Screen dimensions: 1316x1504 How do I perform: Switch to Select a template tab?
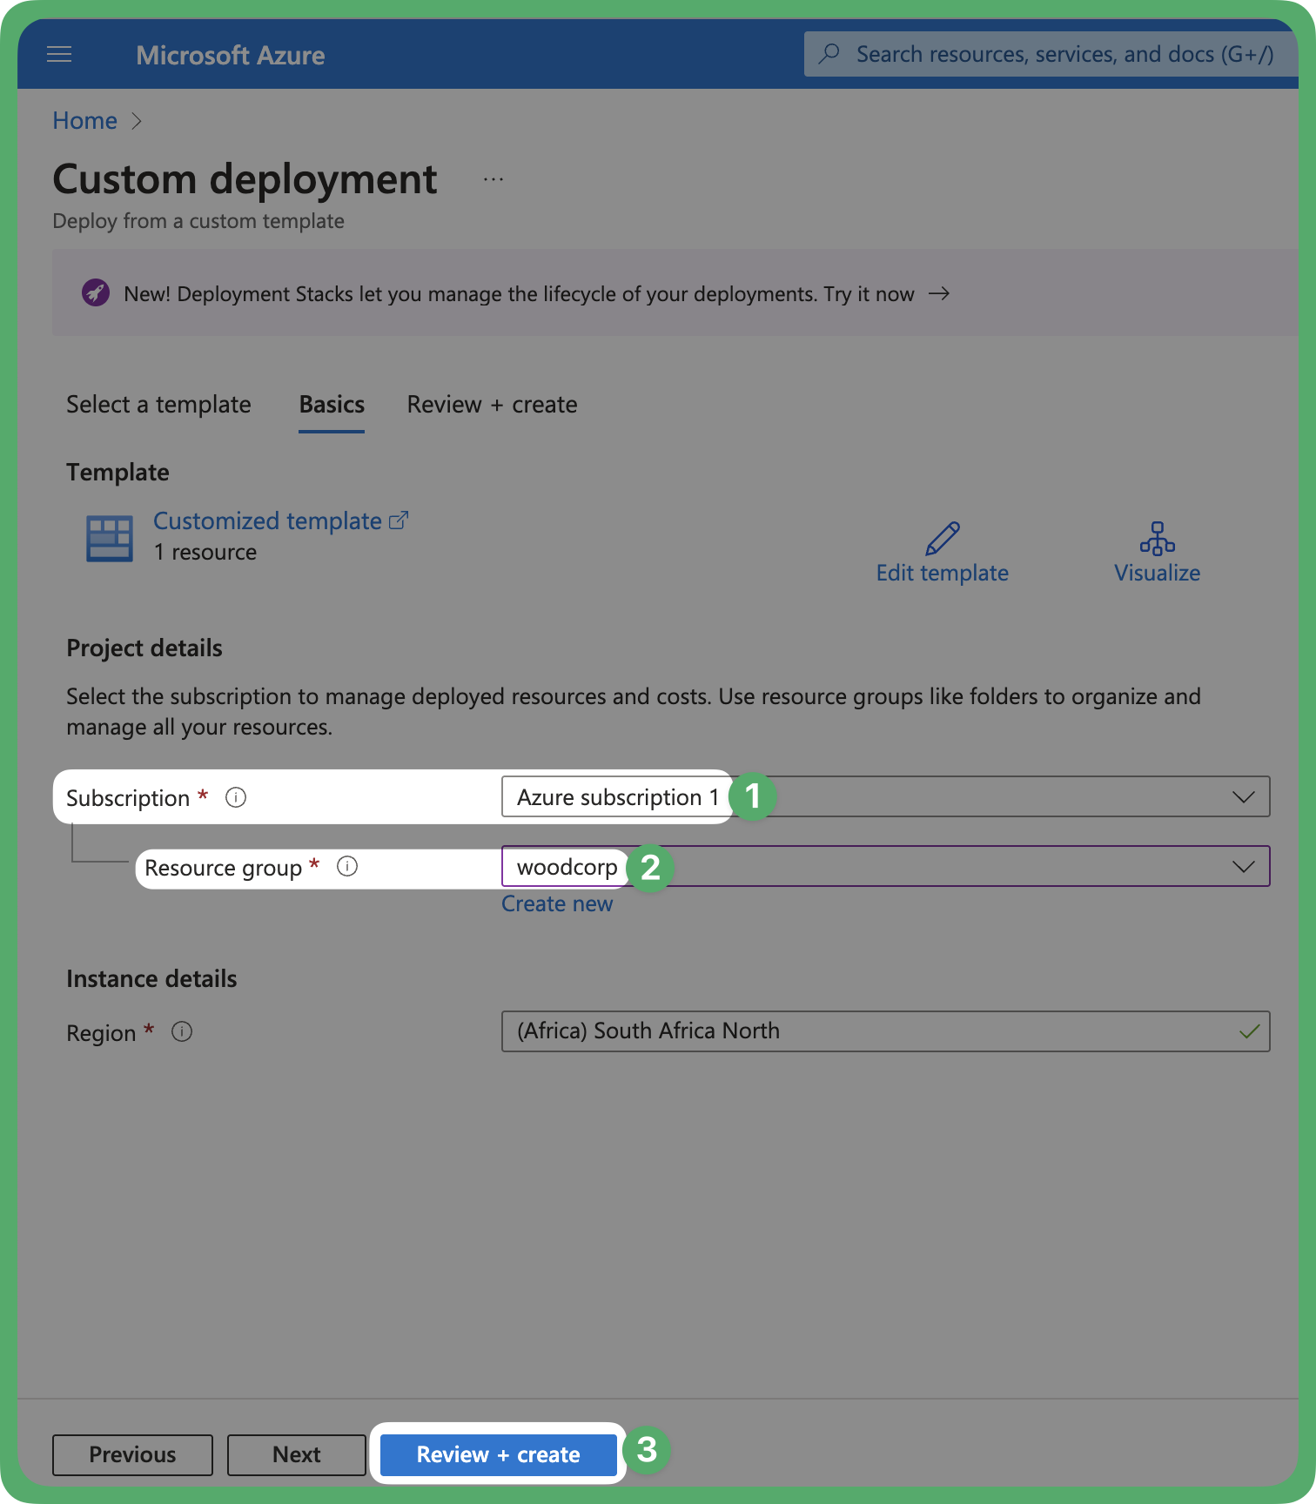158,405
